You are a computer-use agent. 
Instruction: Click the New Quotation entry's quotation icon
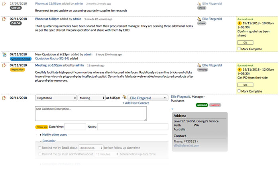[4, 54]
